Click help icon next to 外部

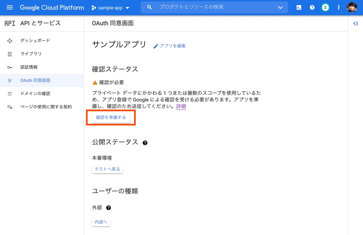(x=109, y=208)
